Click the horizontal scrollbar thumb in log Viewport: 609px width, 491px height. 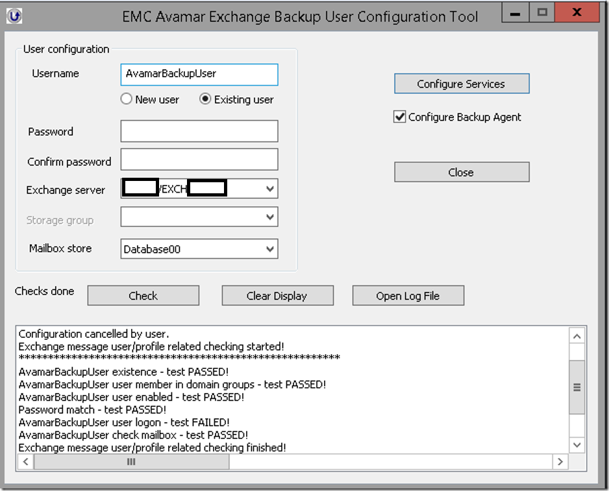[x=131, y=462]
